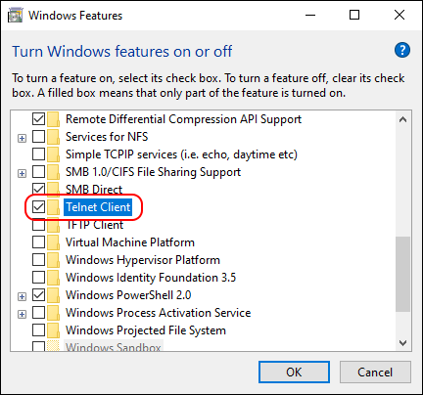Click the Services for NFS folder icon

click(53, 137)
